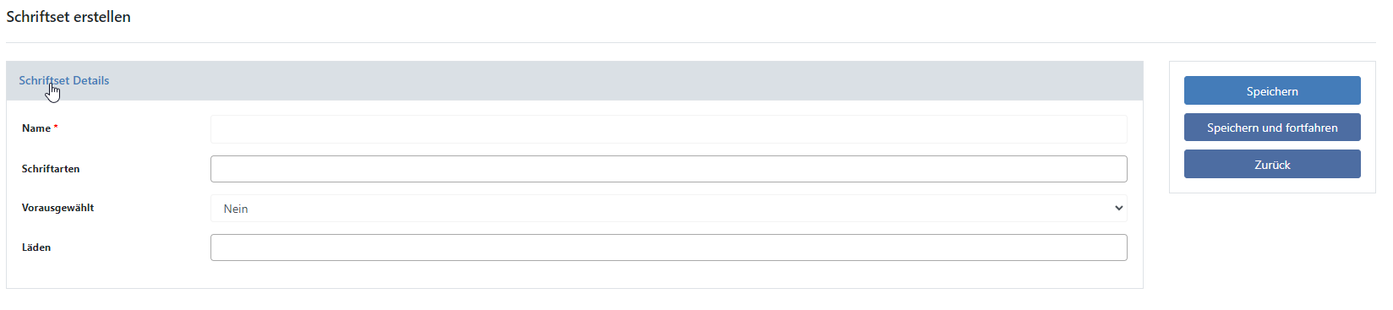Image resolution: width=1393 pixels, height=310 pixels.
Task: Click blank area inside the save-buttons box
Action: [1272, 186]
